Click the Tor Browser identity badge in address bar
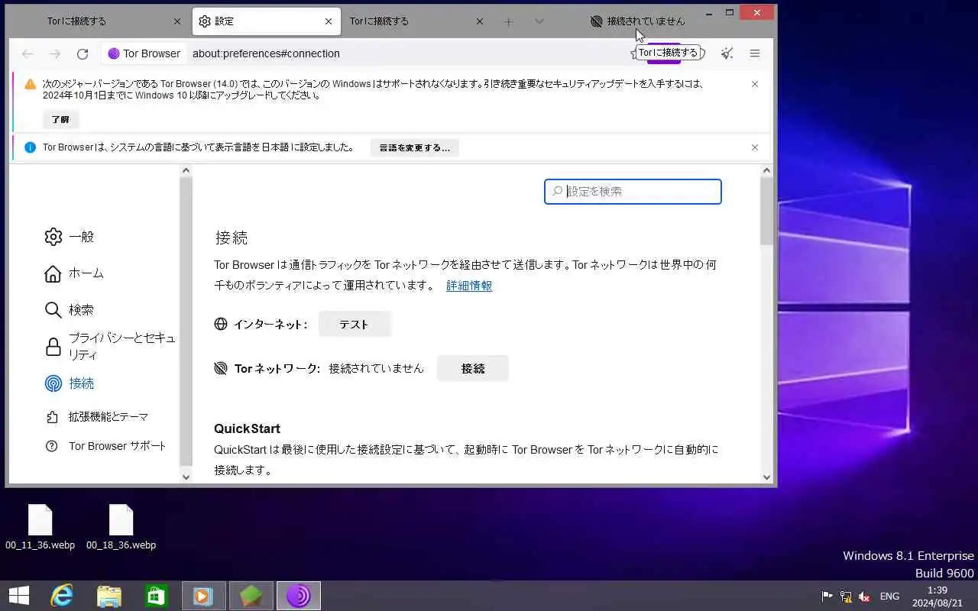 [144, 53]
